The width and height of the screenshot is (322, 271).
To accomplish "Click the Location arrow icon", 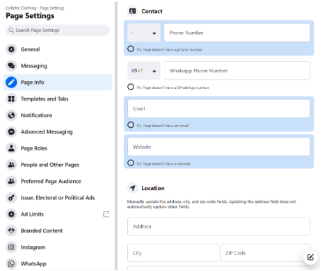I will click(x=133, y=188).
